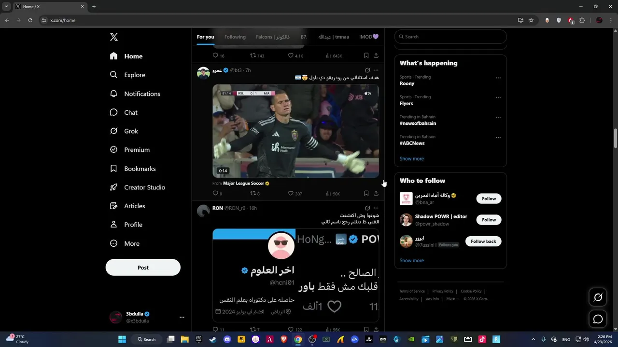Open Grok explain icon on @bt3 post
Image resolution: width=618 pixels, height=347 pixels.
(x=367, y=70)
